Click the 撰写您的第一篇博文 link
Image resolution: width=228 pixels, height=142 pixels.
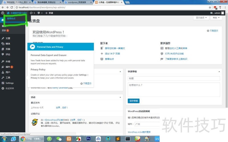click(x=115, y=48)
